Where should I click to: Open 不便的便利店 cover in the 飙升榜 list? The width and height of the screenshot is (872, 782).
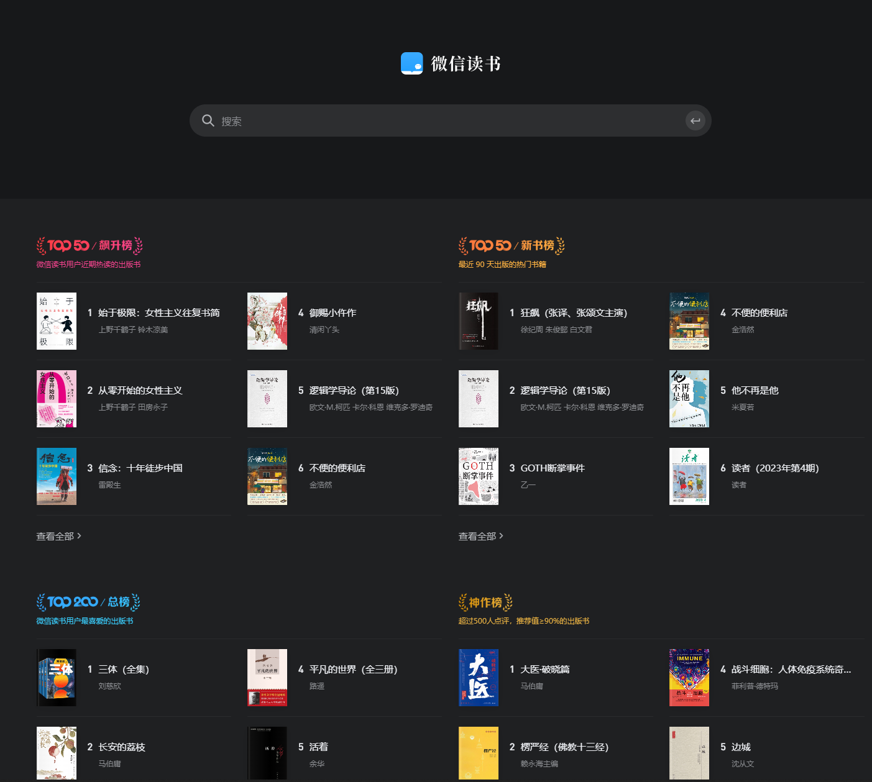(x=267, y=476)
